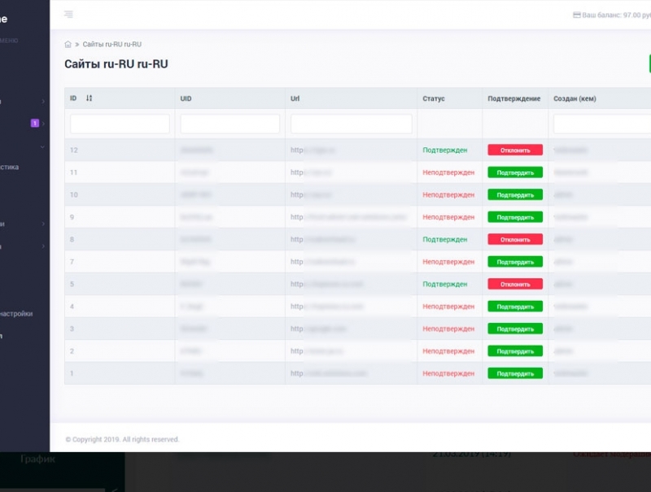Focus the Создан (кем) filter input
The image size is (651, 492).
coord(602,124)
